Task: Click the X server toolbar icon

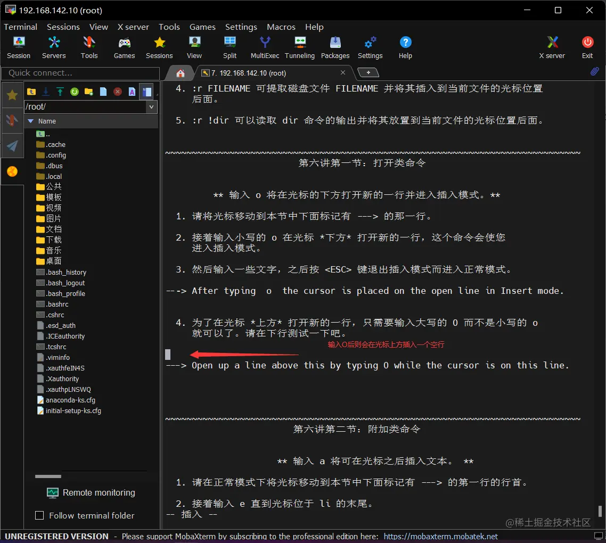Action: (x=552, y=47)
